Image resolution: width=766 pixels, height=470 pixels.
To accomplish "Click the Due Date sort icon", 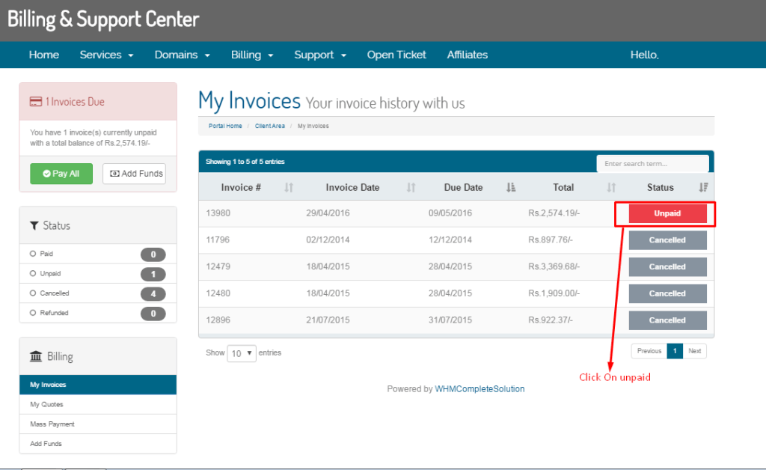I will 511,188.
